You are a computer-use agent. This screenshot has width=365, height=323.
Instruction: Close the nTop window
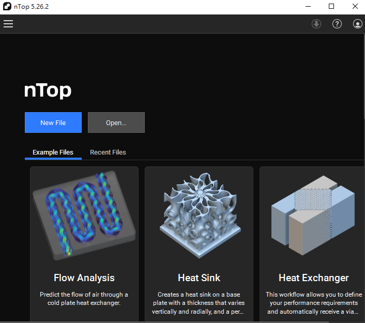pos(355,6)
